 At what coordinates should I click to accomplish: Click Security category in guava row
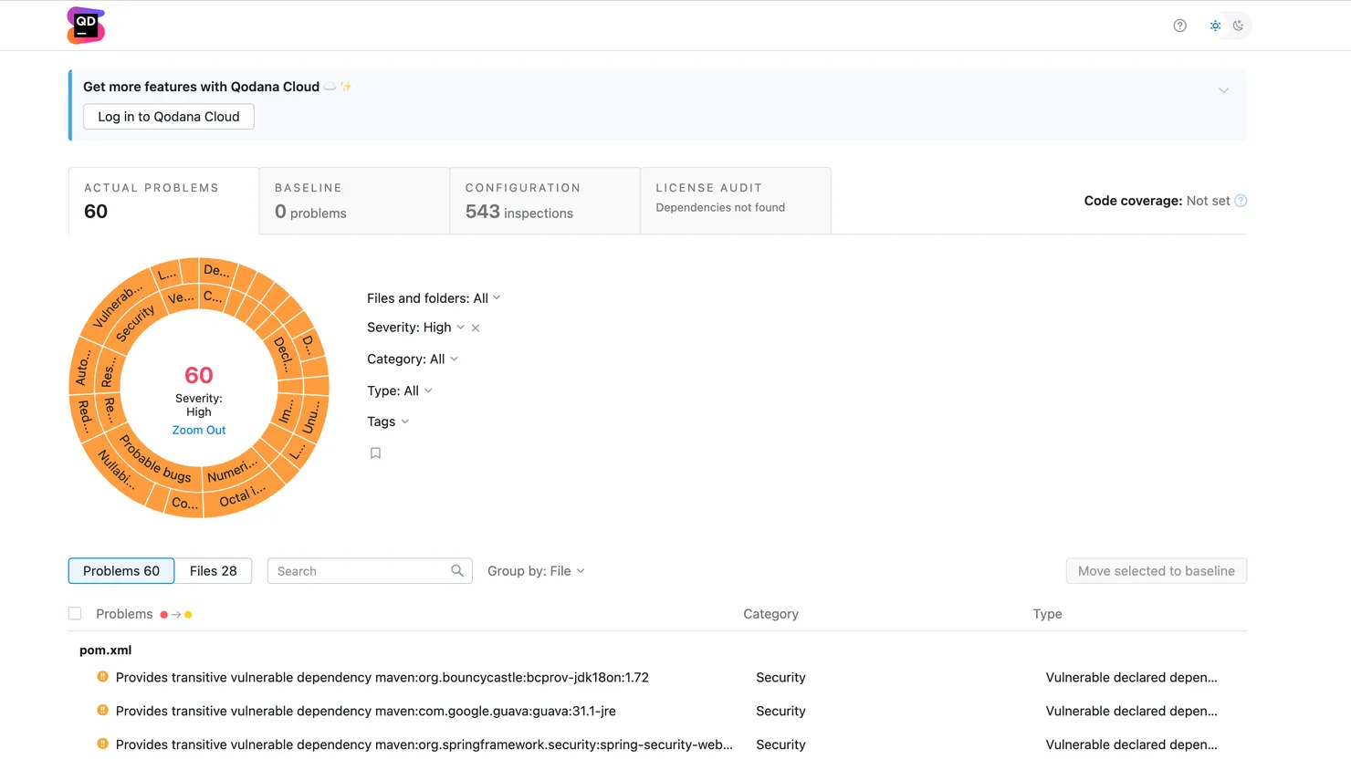coord(780,711)
